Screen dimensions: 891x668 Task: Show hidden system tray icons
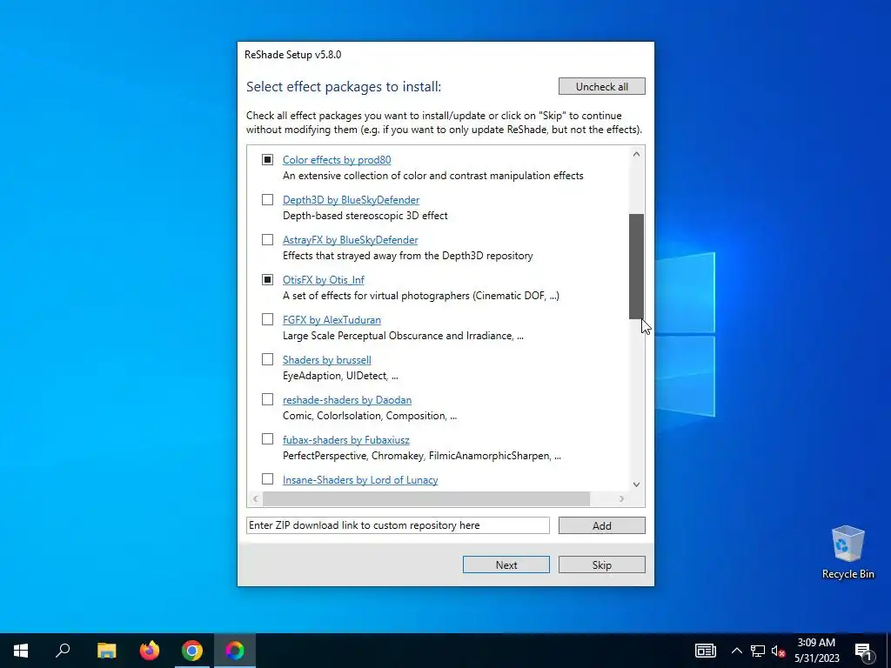736,651
